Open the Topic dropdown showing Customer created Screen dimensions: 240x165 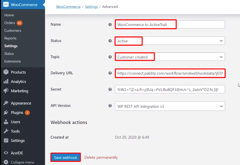tap(170, 57)
